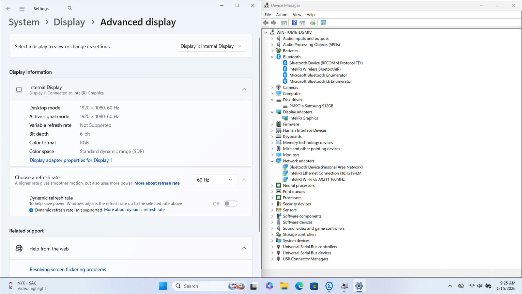Open Microsoft Edge from the taskbar
Image resolution: width=522 pixels, height=294 pixels.
click(299, 286)
